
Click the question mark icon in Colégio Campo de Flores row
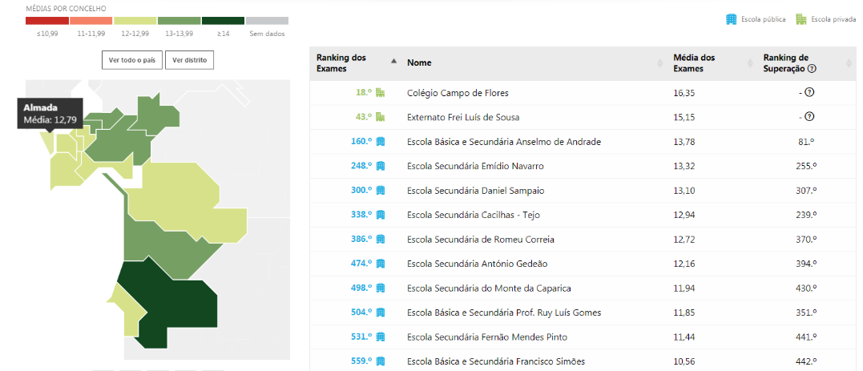coord(809,92)
